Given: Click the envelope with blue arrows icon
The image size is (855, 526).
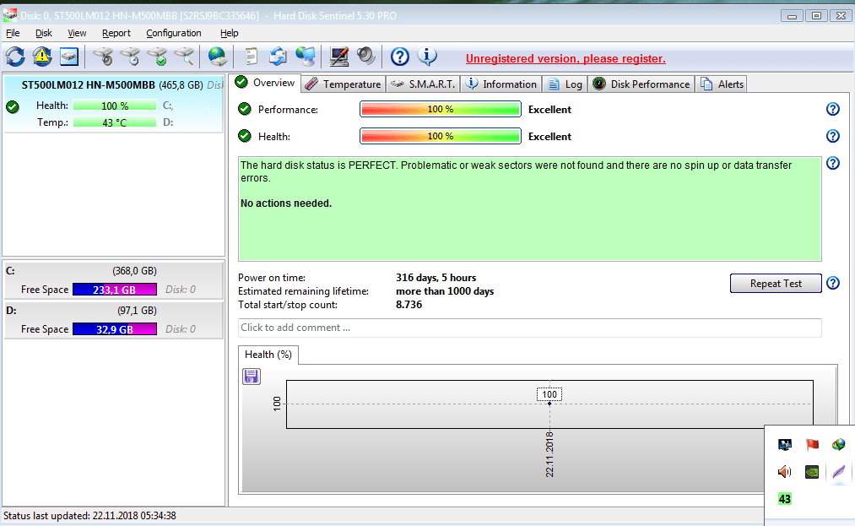Looking at the screenshot, I should tap(278, 57).
